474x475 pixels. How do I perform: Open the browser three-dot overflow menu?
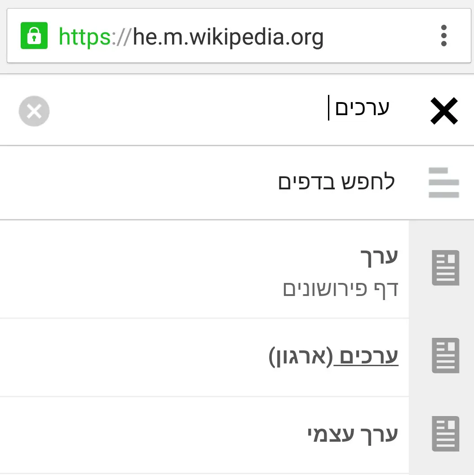[444, 36]
